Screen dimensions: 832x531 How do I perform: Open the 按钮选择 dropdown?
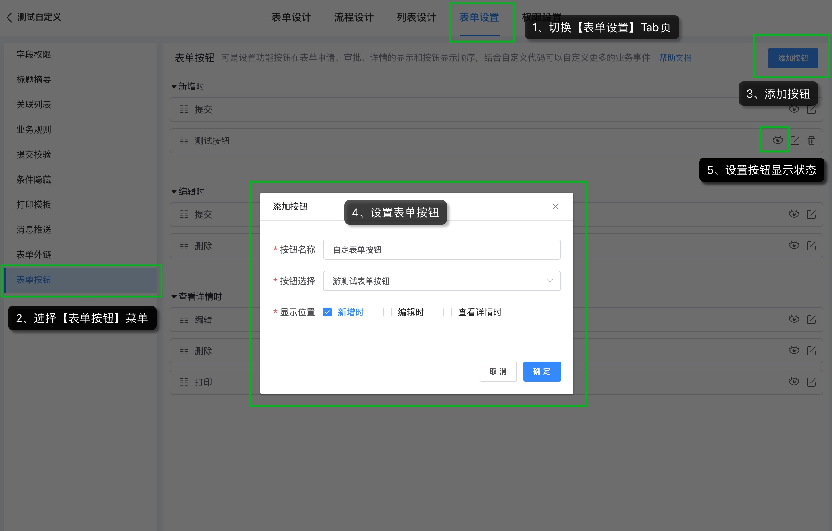click(x=442, y=281)
